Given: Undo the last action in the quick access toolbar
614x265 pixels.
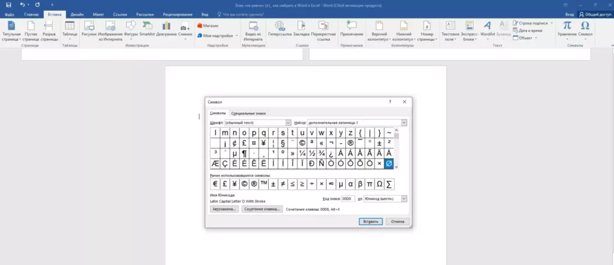Looking at the screenshot, I should [x=22, y=5].
